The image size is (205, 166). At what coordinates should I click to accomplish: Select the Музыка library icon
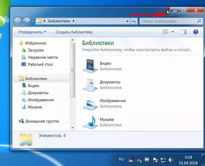click(x=90, y=122)
